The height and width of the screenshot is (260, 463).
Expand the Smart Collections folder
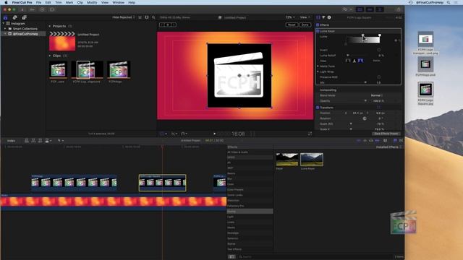point(5,29)
